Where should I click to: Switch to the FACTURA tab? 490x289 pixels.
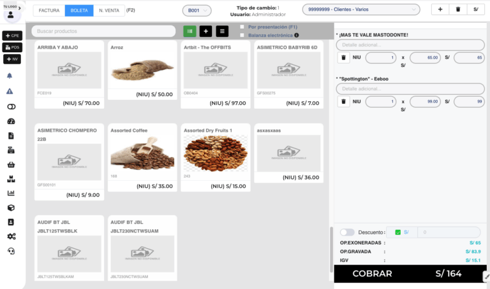point(49,11)
